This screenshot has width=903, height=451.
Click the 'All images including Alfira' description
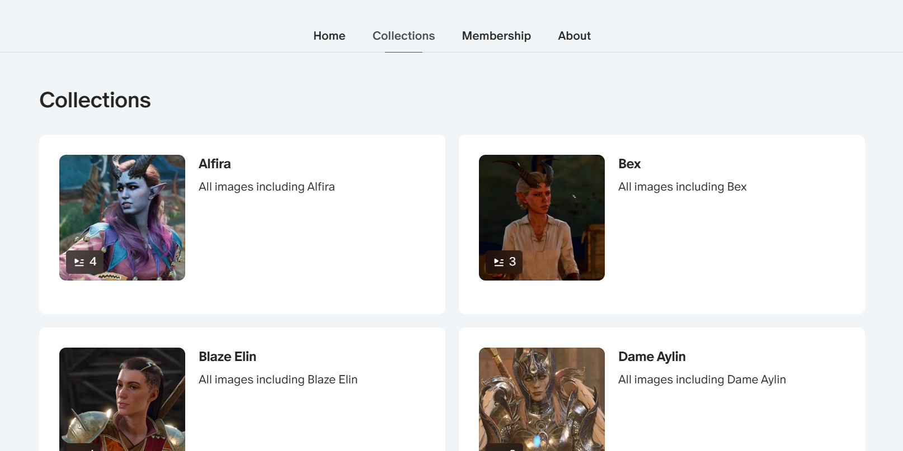click(x=267, y=187)
